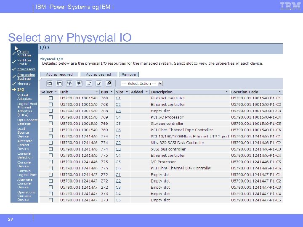Go to Create Partition step in sidebar
The width and height of the screenshot is (303, 227).
click(24, 53)
